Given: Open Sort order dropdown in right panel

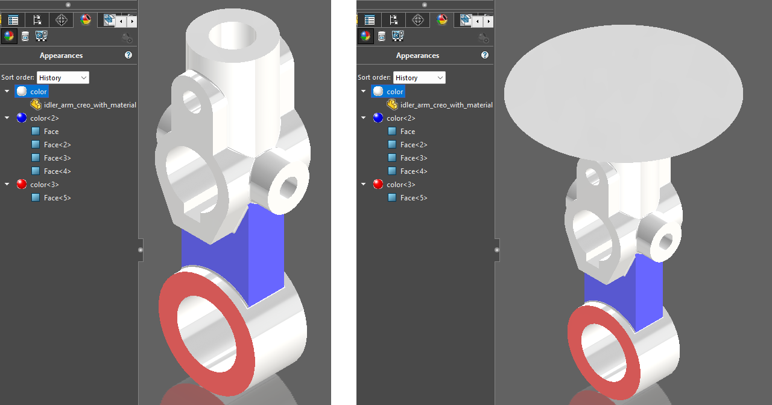Looking at the screenshot, I should tap(419, 77).
